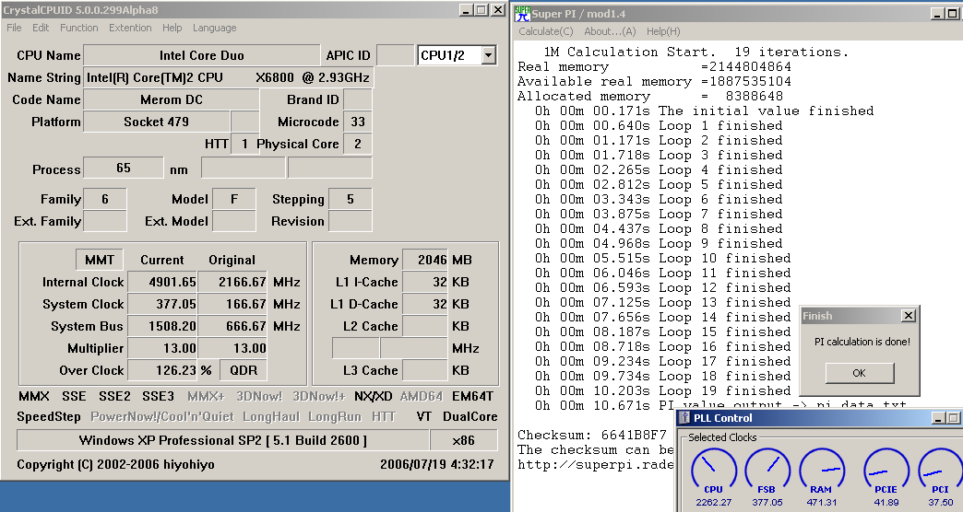Open the Calculate(C) menu in Super PI
The image size is (963, 512).
(545, 31)
